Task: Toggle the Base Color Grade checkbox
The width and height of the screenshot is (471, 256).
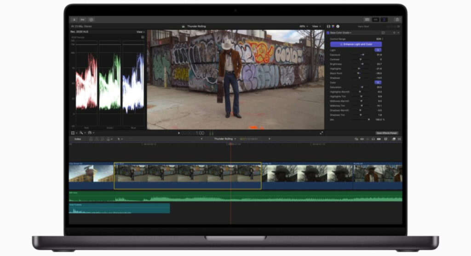Action: click(328, 33)
